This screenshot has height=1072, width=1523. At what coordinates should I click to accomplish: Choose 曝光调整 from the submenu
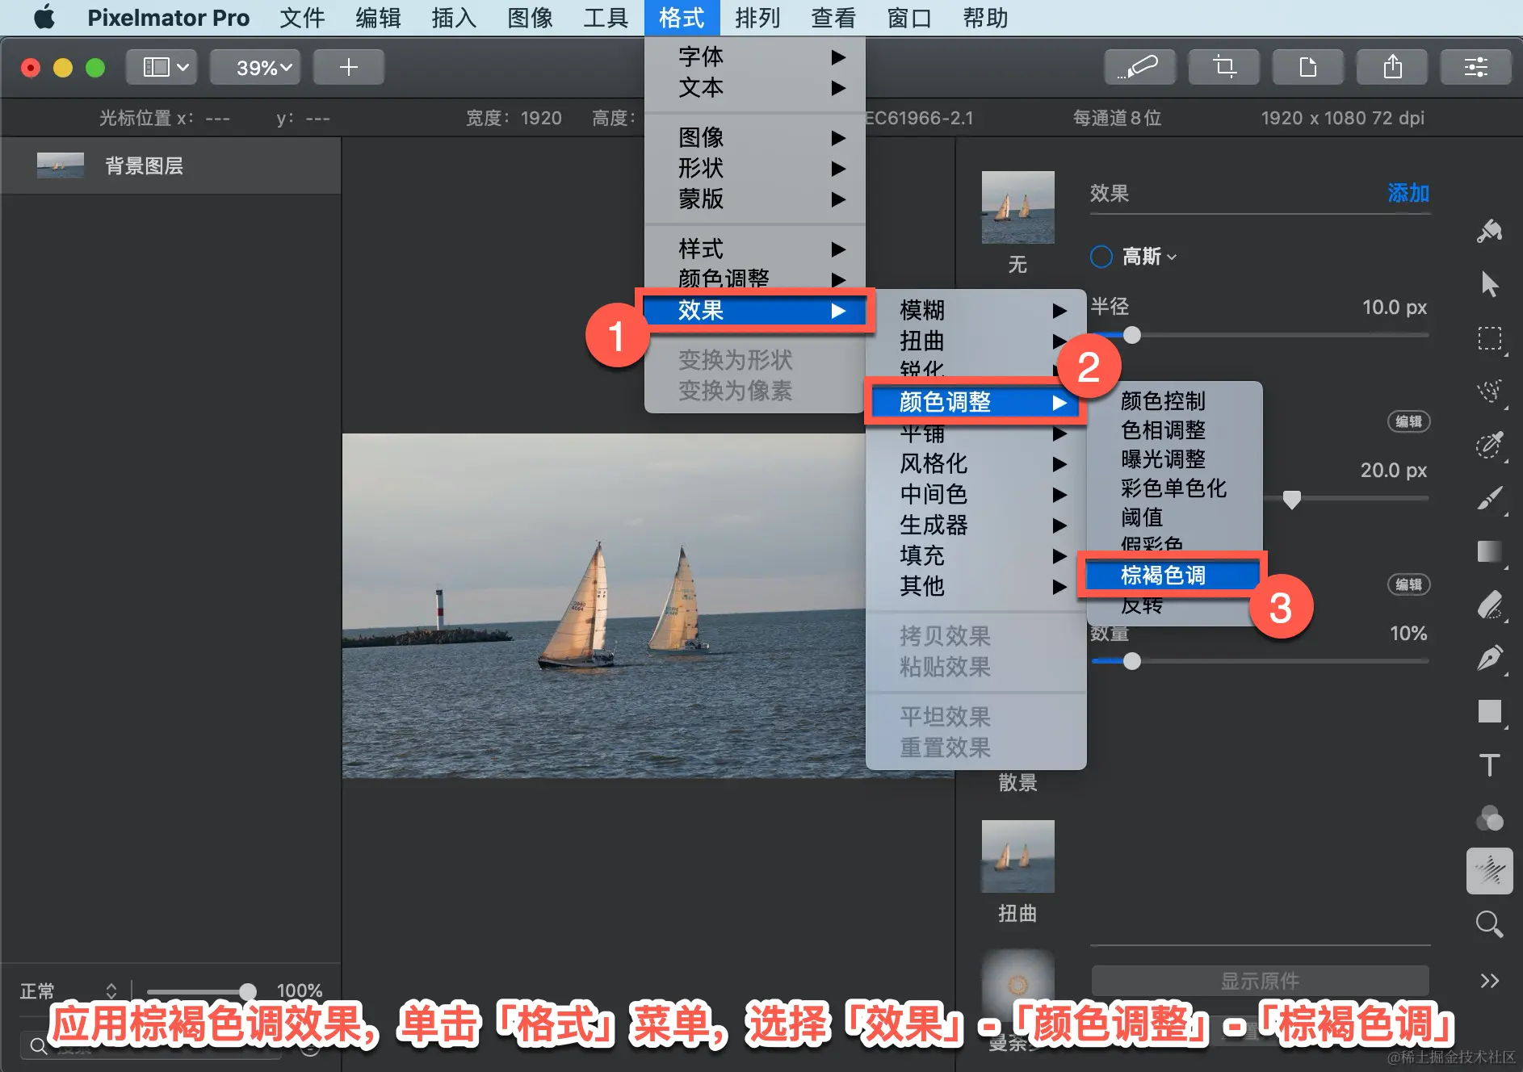pos(1174,459)
